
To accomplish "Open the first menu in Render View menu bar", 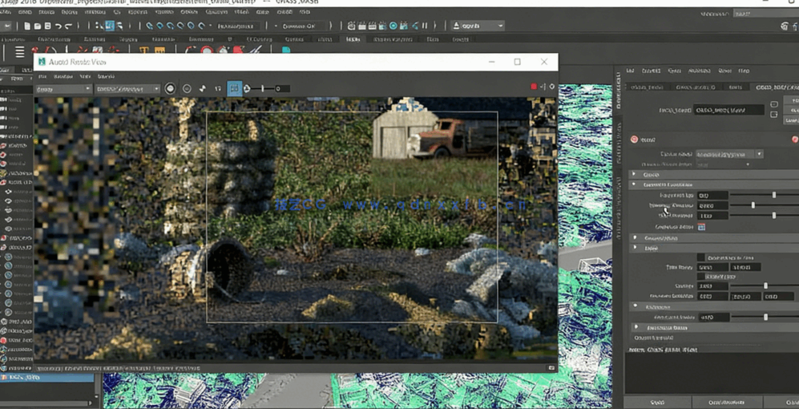I will [x=42, y=76].
